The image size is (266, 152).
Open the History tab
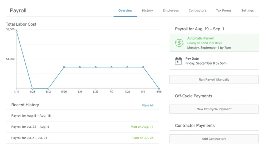pyautogui.click(x=147, y=10)
